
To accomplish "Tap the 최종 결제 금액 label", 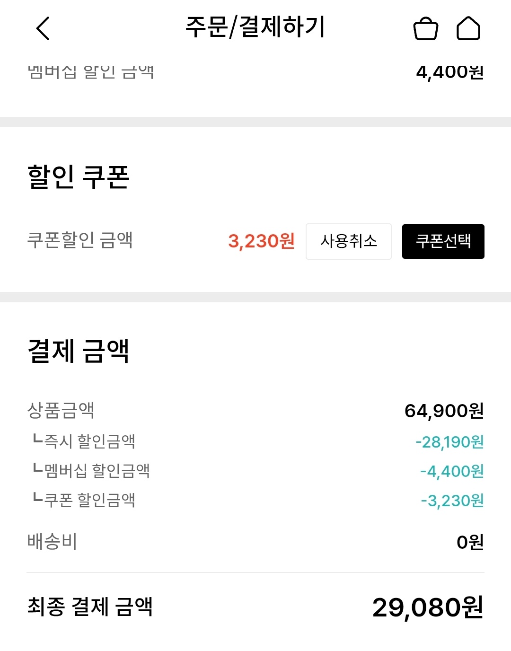I will [90, 607].
